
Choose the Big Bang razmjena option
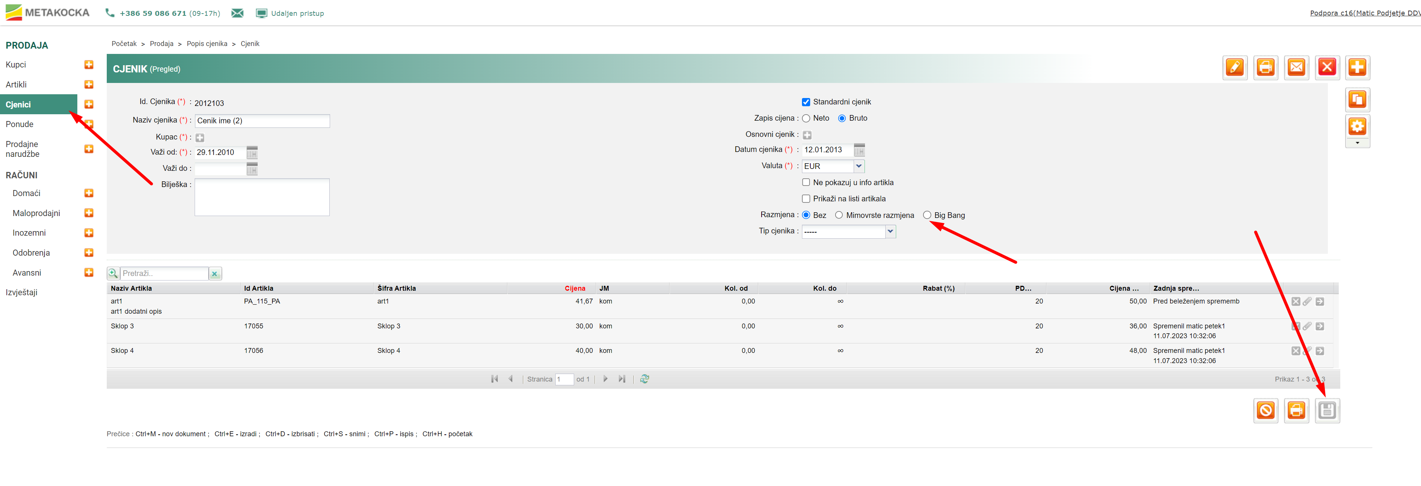(927, 215)
